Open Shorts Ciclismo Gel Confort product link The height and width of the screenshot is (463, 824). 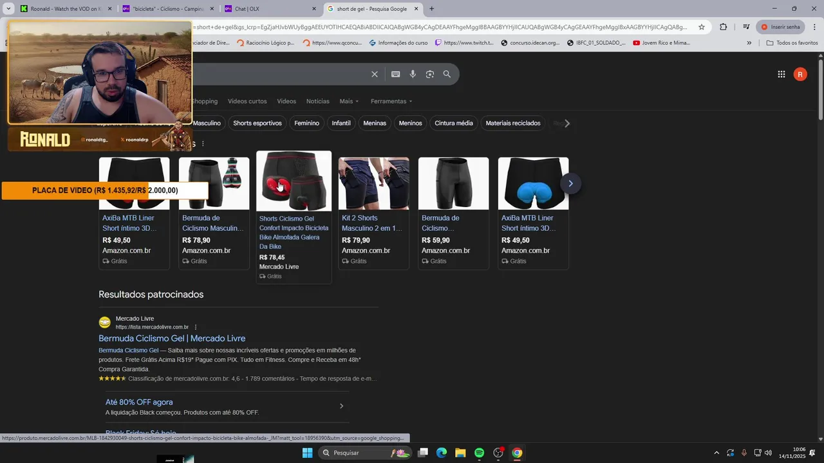pos(294,232)
